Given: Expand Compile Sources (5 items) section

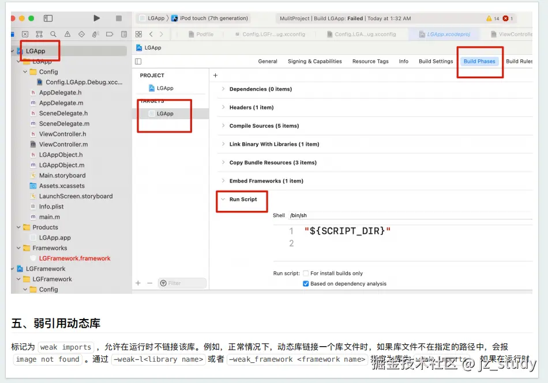Looking at the screenshot, I should coord(223,125).
